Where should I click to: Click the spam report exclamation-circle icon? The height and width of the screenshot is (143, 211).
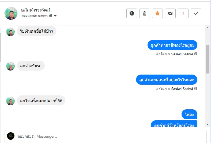tap(132, 13)
